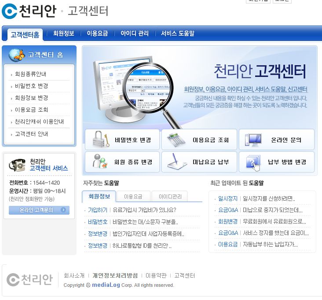Open the 고객센터 footer link
Screen dimensions: 322x300
tap(185, 275)
